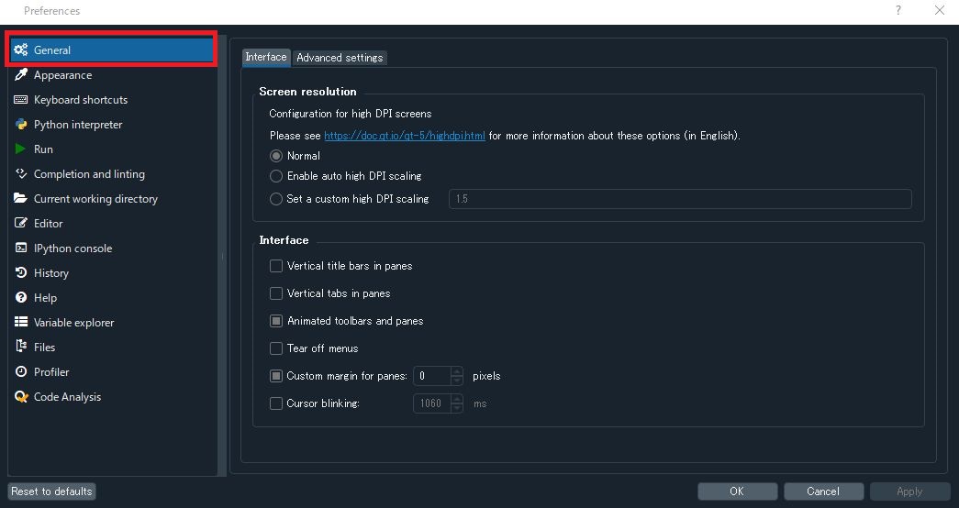This screenshot has height=508, width=959.
Task: Click the History clock icon
Action: pos(20,273)
